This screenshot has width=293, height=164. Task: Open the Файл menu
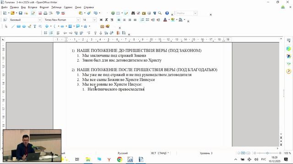tap(4, 7)
